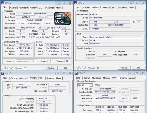Click Max Bandwidth PC3-10700H value
The image size is (147, 113).
[x=105, y=92]
